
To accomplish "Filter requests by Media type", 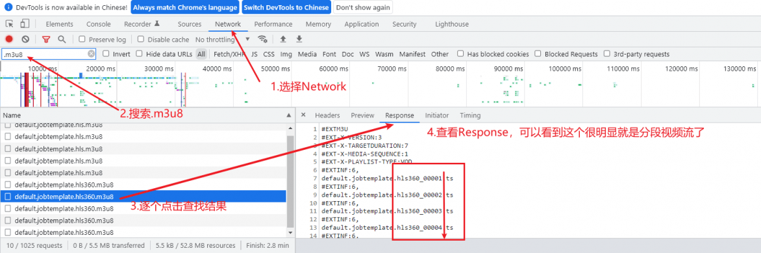I will (x=307, y=54).
